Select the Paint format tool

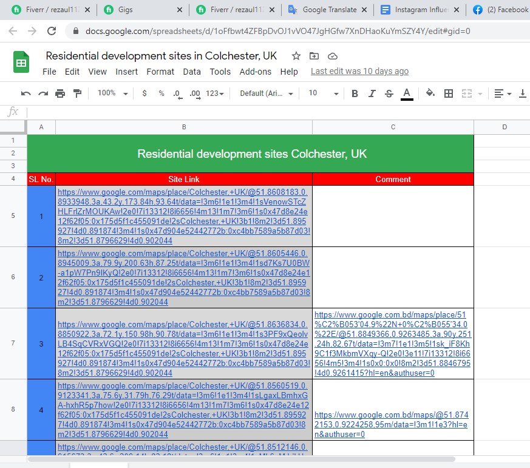(x=77, y=93)
